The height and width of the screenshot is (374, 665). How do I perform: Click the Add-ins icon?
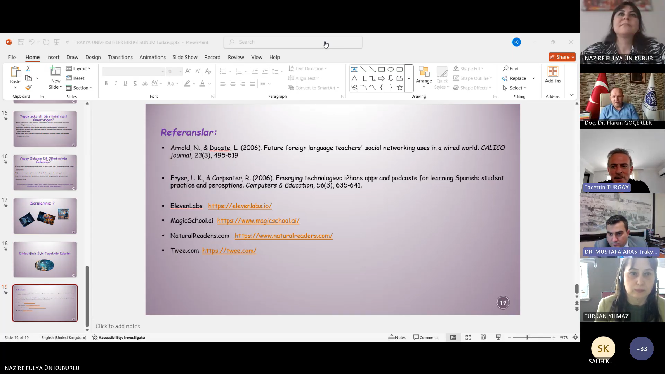(553, 71)
